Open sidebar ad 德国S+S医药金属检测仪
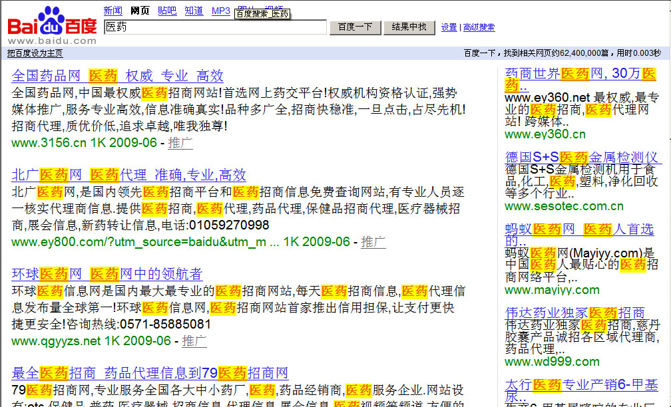The height and width of the screenshot is (407, 671). pyautogui.click(x=582, y=158)
